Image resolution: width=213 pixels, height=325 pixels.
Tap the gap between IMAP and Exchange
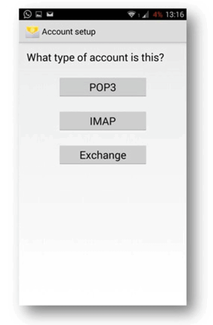pos(103,138)
